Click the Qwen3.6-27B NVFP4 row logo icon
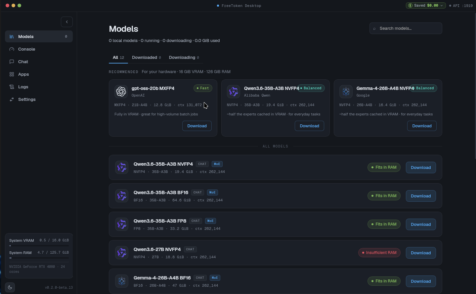 point(122,253)
